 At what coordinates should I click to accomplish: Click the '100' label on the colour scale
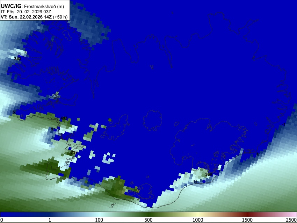[99, 220]
